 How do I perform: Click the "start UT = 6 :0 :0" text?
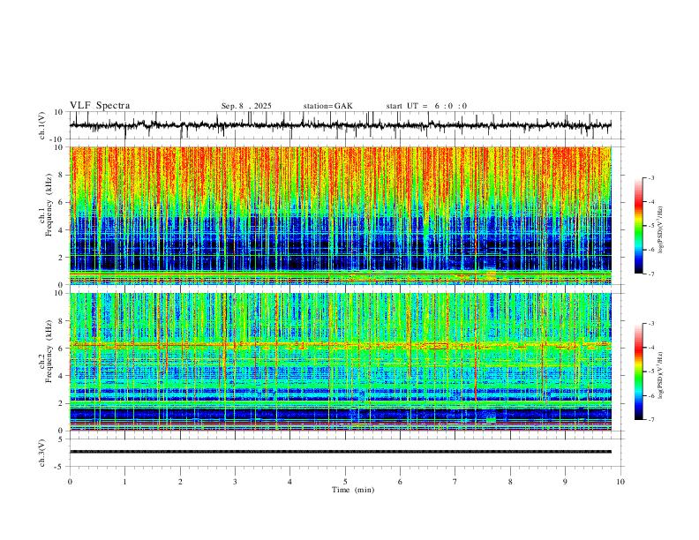click(x=426, y=106)
